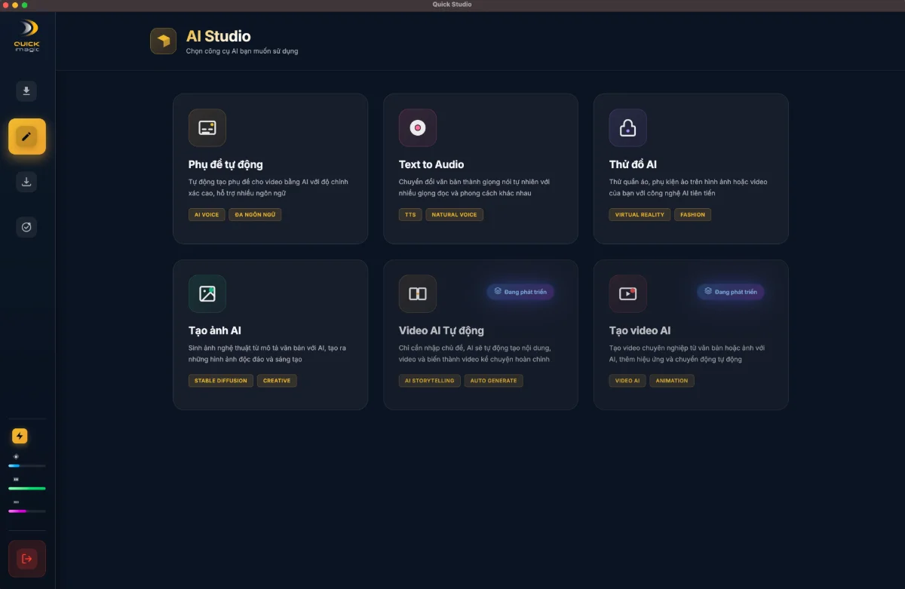Click the STABLE DIFFUSION tag
This screenshot has height=589, width=905.
tap(220, 381)
